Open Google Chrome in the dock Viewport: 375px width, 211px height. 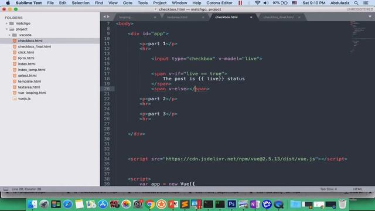click(150, 204)
